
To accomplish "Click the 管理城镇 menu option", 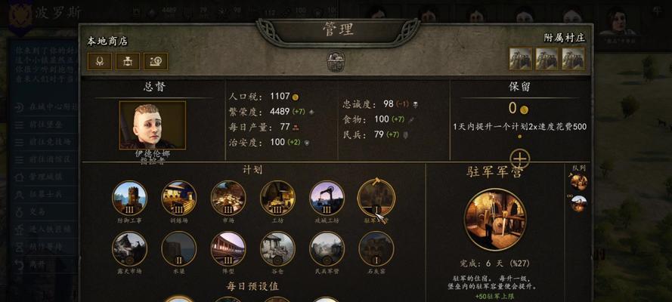I will tap(46, 177).
